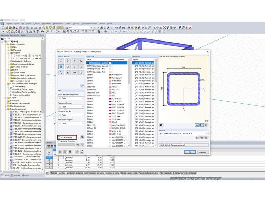265x199 pixels.
Task: Select the T-section type button
Action: click(x=74, y=61)
